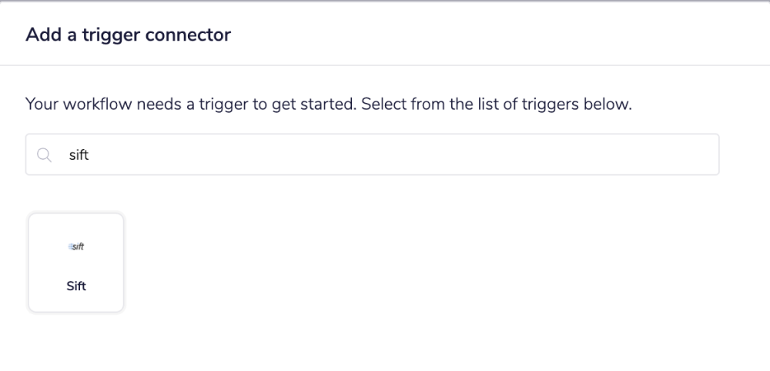Choose Sift as the workflow trigger

tap(76, 263)
